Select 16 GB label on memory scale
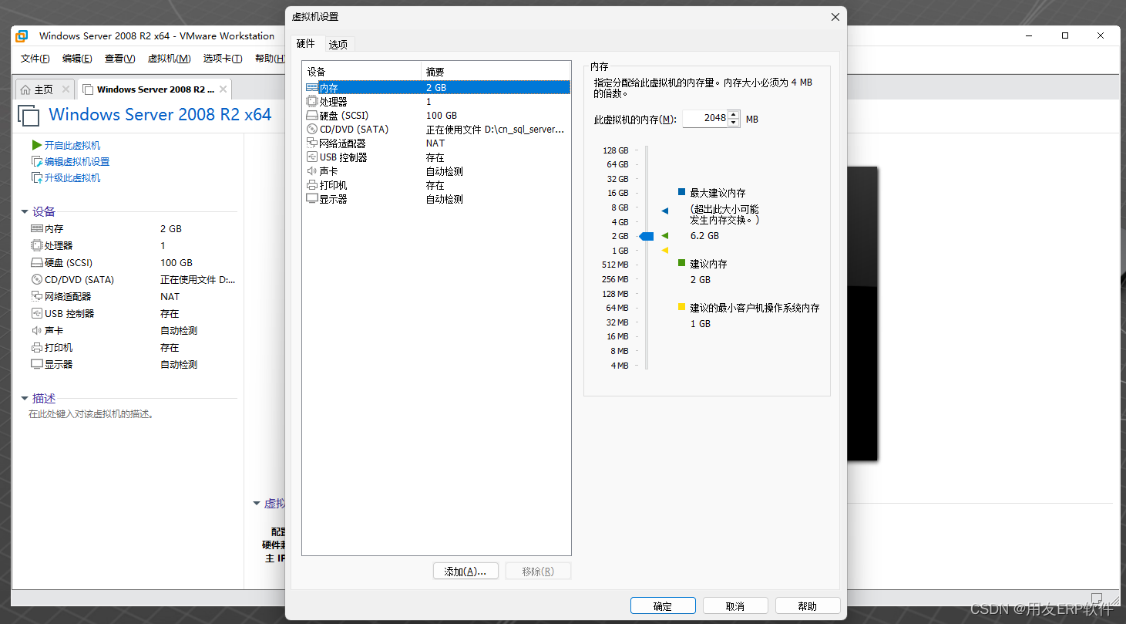 pos(618,193)
